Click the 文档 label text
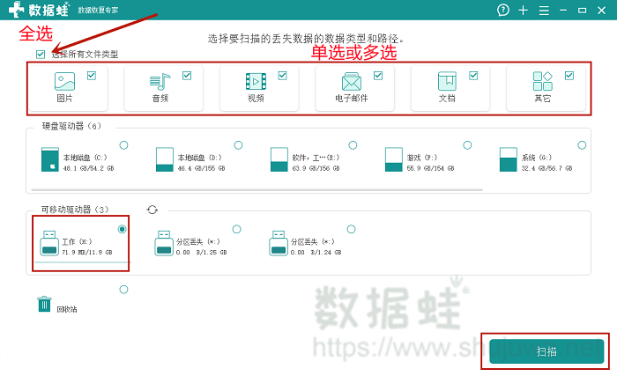This screenshot has width=617, height=376. pyautogui.click(x=447, y=99)
